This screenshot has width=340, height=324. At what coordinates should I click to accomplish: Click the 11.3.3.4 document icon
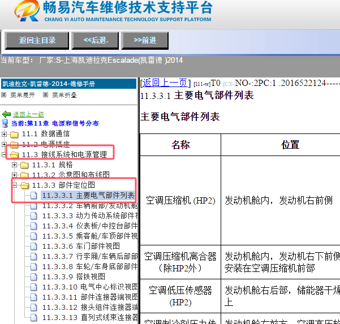pyautogui.click(x=33, y=226)
